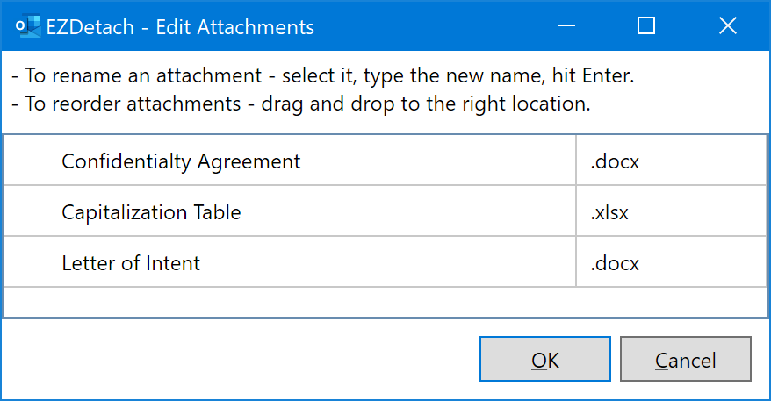Click the empty row below Letter of Intent
The image size is (771, 401).
click(x=385, y=302)
